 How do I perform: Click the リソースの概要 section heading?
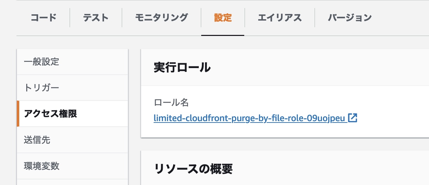pyautogui.click(x=193, y=169)
